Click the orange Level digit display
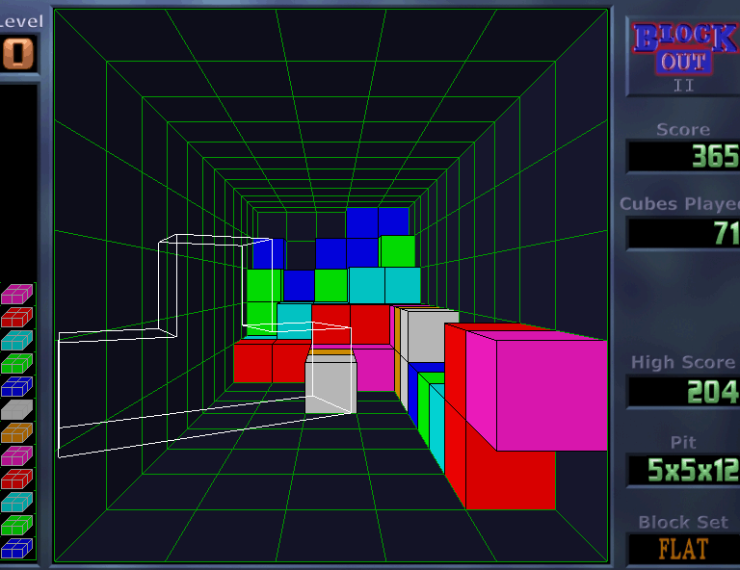The image size is (740, 570). pos(18,53)
